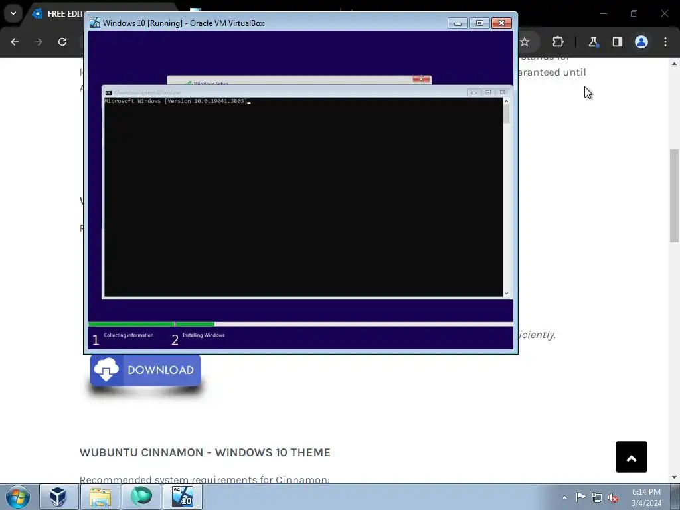Click the Collecting information progress segment
This screenshot has width=680, height=510.
(131, 324)
